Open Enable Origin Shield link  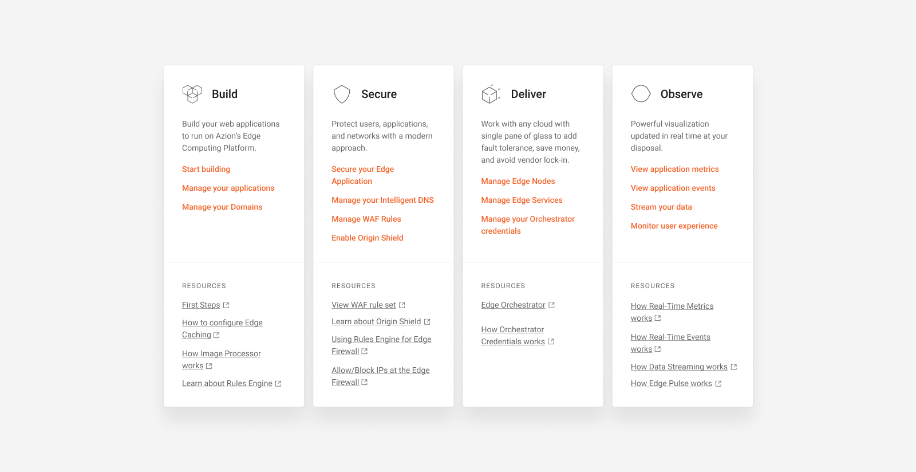click(367, 238)
